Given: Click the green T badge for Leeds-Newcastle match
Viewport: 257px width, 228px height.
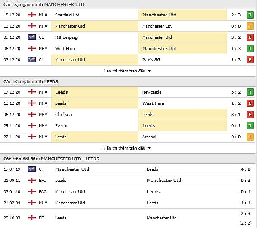Looking at the screenshot, I should coord(250,92).
